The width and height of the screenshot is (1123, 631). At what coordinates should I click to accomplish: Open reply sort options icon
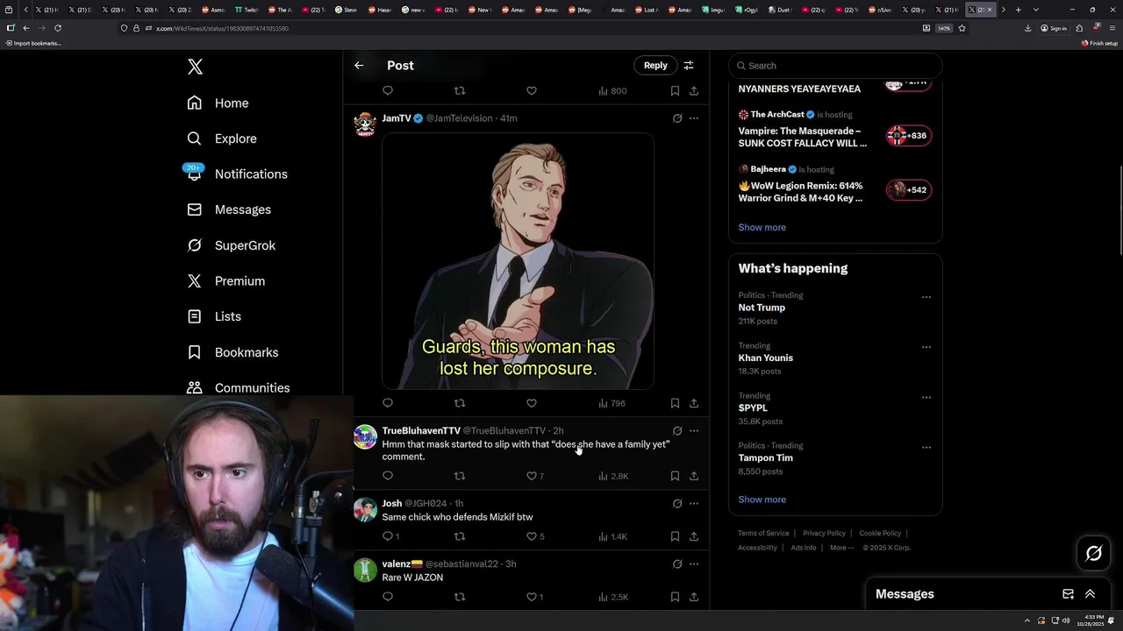click(x=689, y=65)
